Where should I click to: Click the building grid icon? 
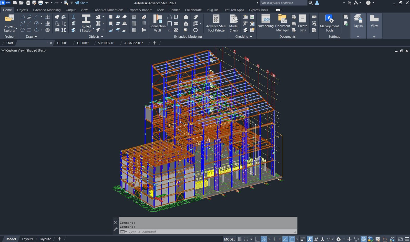[47, 17]
